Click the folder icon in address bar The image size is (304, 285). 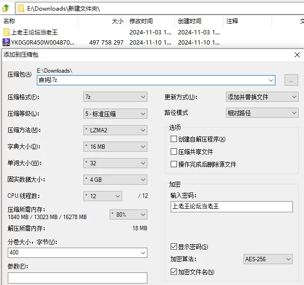[x=21, y=9]
